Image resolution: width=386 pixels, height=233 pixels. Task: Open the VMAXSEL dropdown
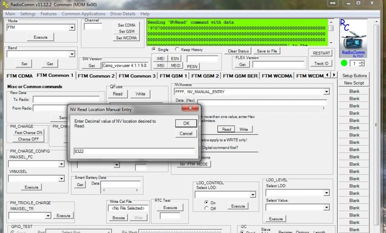pos(61,178)
